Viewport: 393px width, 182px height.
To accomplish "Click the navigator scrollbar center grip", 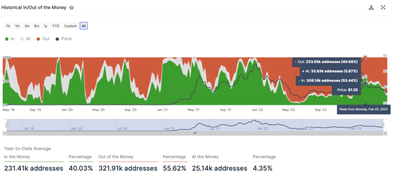I will point(195,133).
